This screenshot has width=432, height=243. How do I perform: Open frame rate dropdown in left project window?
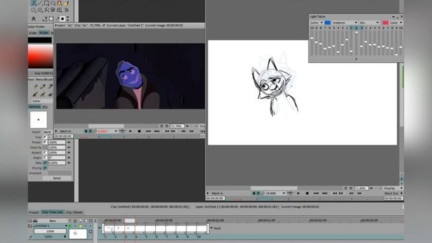click(x=116, y=131)
